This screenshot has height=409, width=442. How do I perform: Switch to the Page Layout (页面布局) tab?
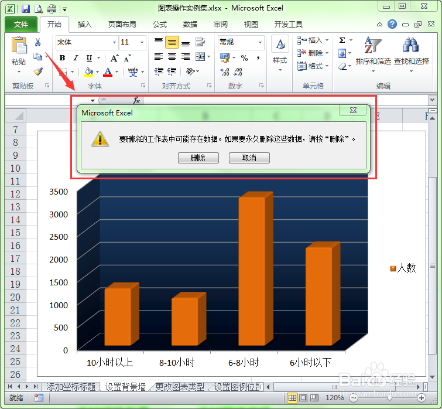[122, 25]
